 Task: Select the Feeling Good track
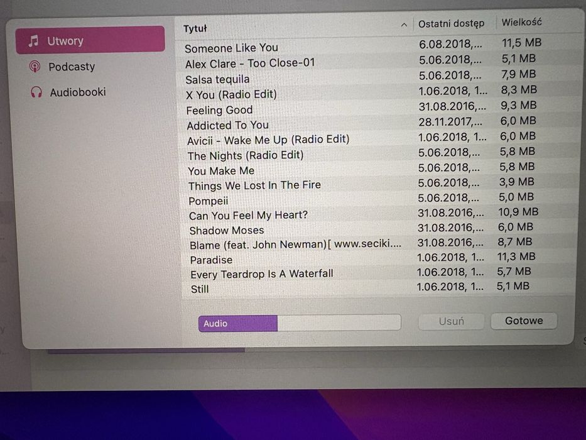pos(377,108)
